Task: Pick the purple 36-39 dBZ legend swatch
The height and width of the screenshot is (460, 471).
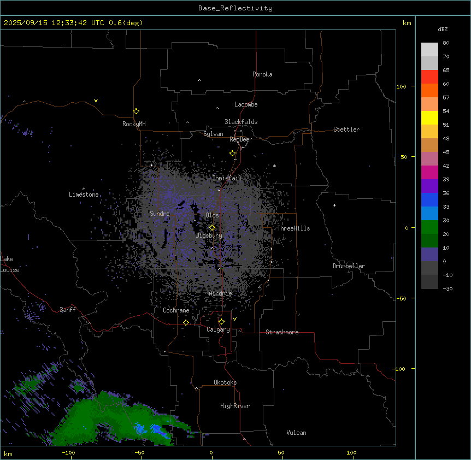Action: 429,186
